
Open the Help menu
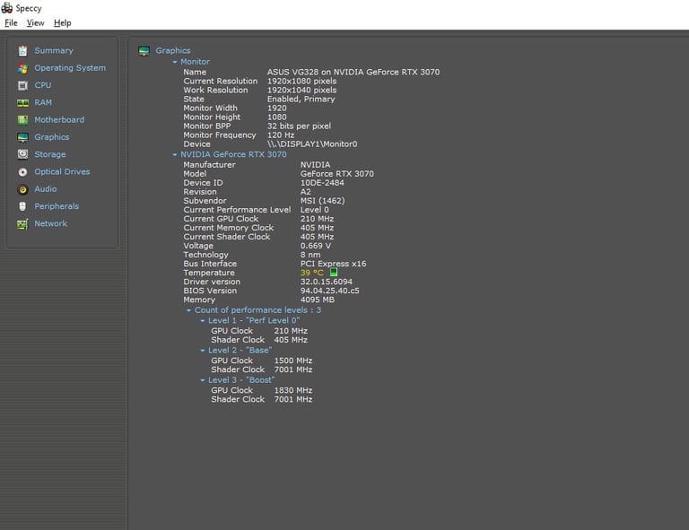click(x=63, y=22)
